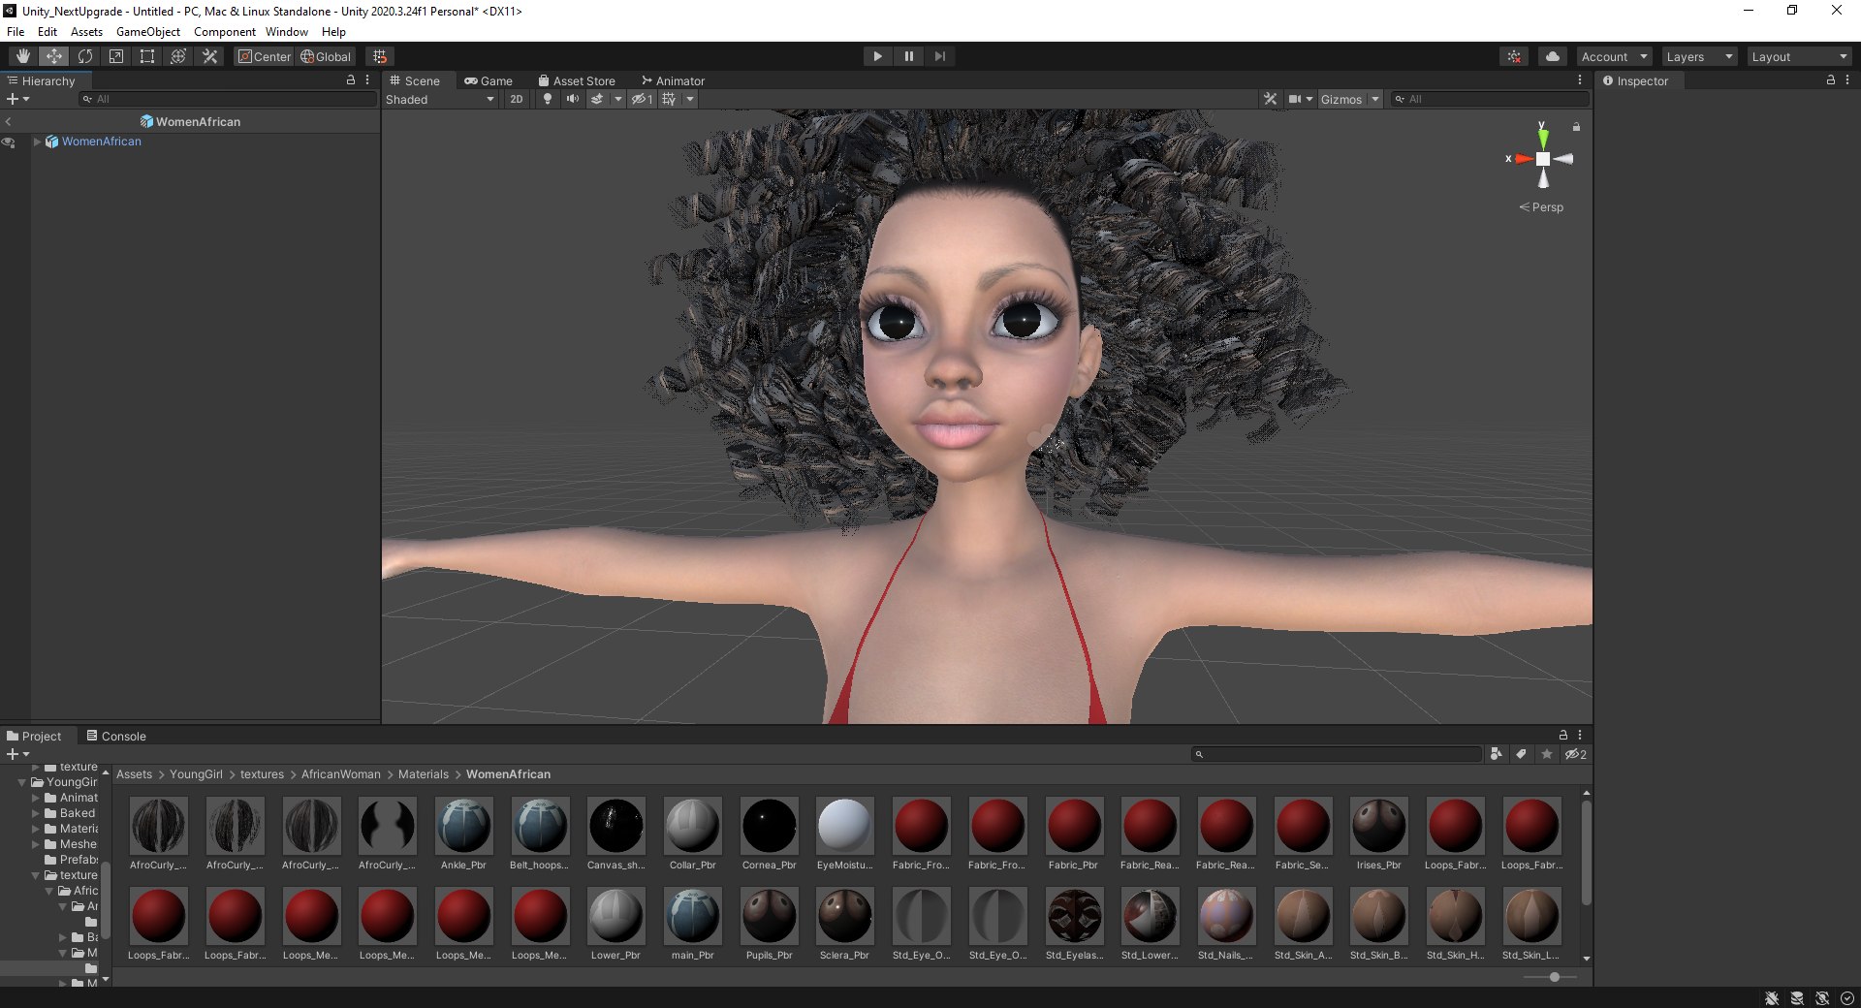Click search by type icon in Project
The width and height of the screenshot is (1861, 1008).
point(1497,754)
